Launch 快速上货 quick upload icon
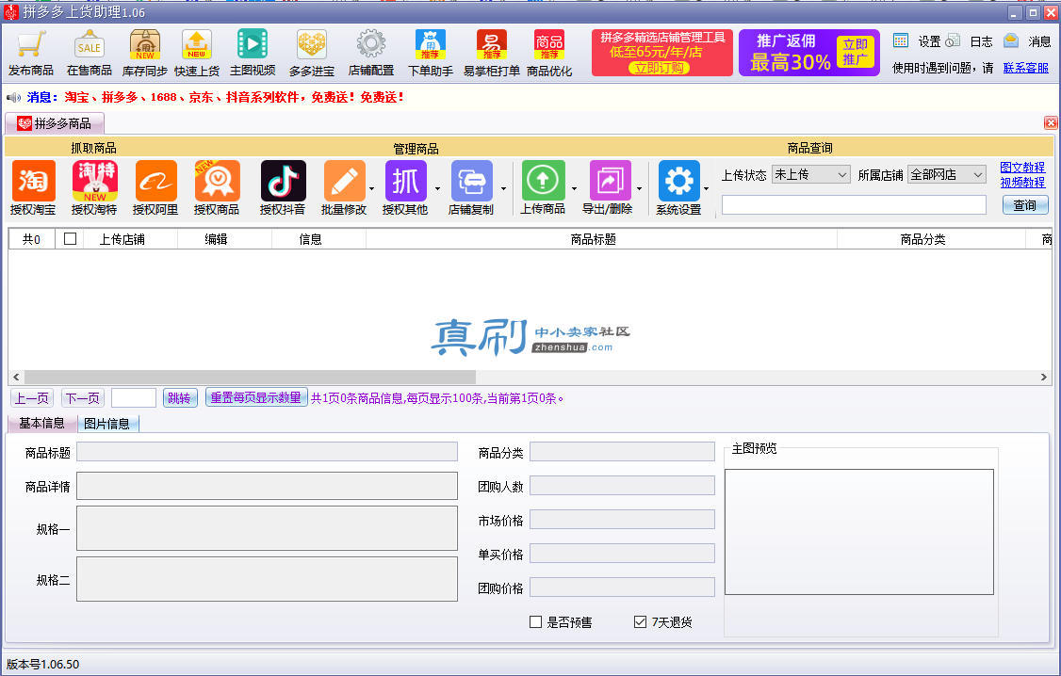This screenshot has width=1061, height=676. tap(197, 45)
